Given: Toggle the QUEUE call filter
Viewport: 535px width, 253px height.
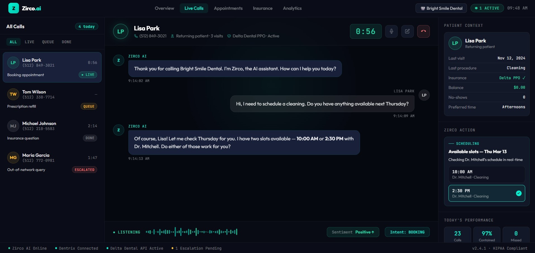Looking at the screenshot, I should coord(48,42).
